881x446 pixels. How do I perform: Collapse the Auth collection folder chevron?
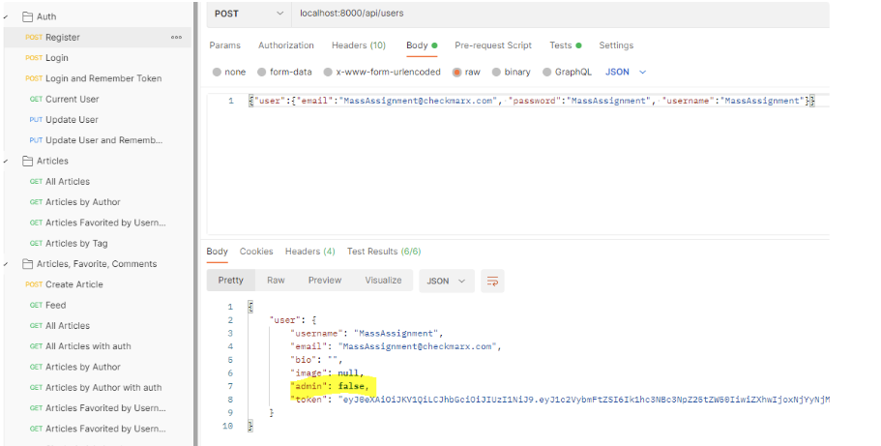[x=7, y=16]
